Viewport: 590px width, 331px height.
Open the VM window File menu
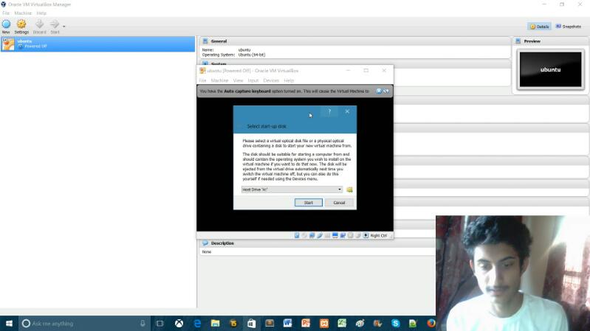point(202,80)
